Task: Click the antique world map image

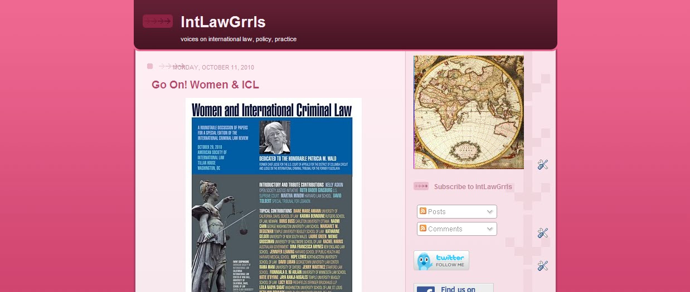Action: point(469,112)
